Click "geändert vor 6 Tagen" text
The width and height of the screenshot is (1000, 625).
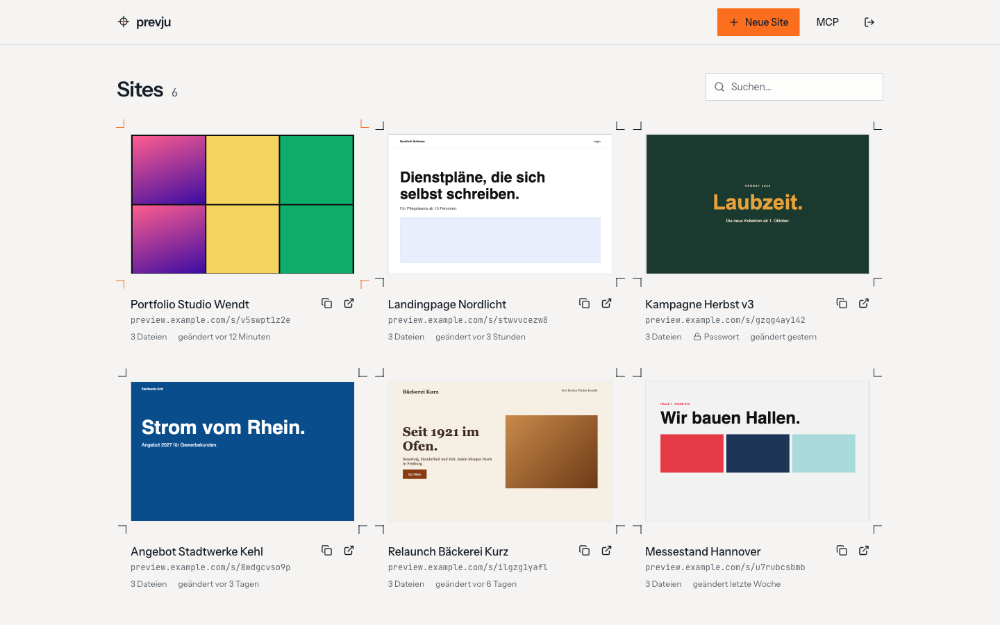[x=476, y=584]
